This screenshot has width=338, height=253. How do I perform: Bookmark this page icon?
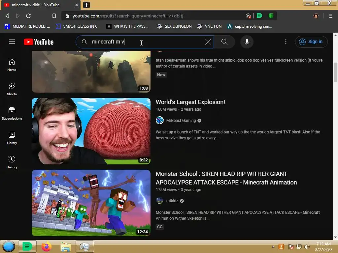pos(54,16)
